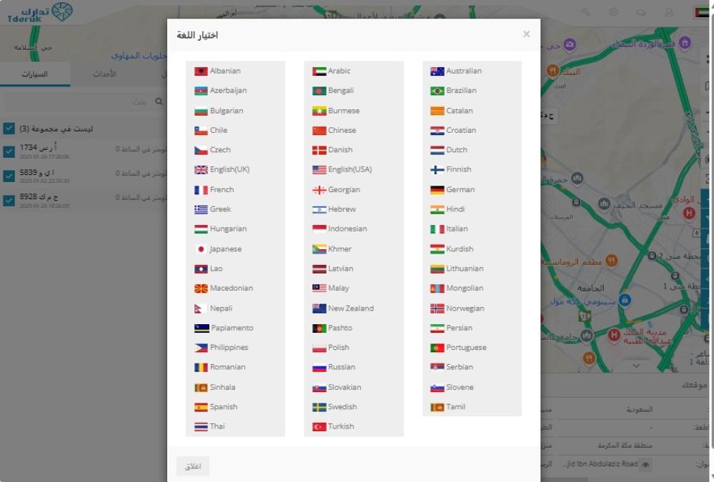Uncheck the vehicle 5839 checkbox
The height and width of the screenshot is (482, 714).
9,176
